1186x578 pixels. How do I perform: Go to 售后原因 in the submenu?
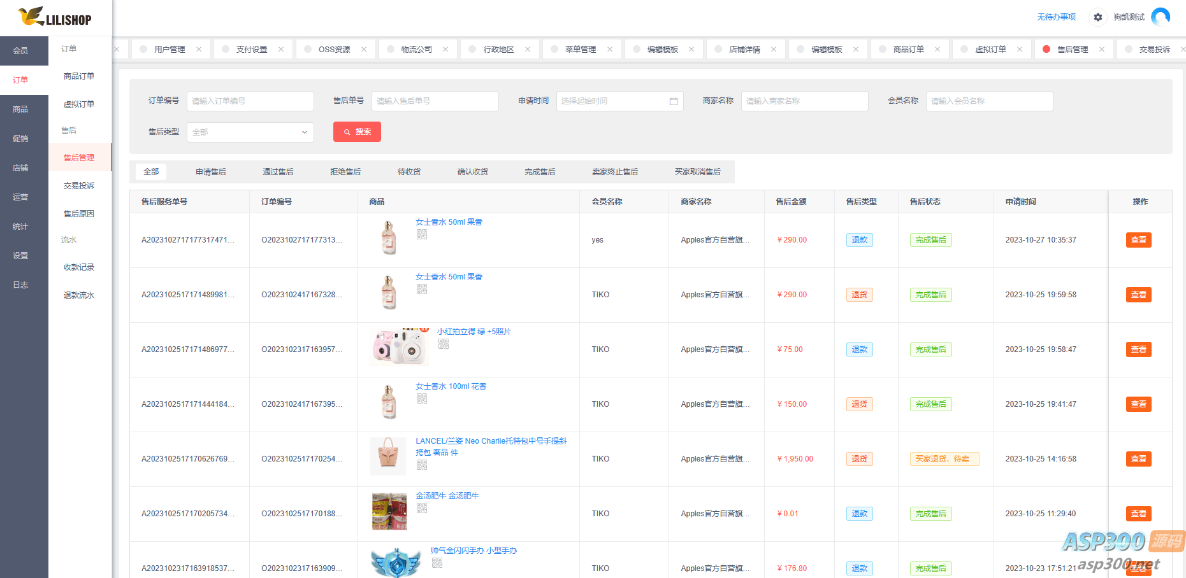tap(80, 214)
